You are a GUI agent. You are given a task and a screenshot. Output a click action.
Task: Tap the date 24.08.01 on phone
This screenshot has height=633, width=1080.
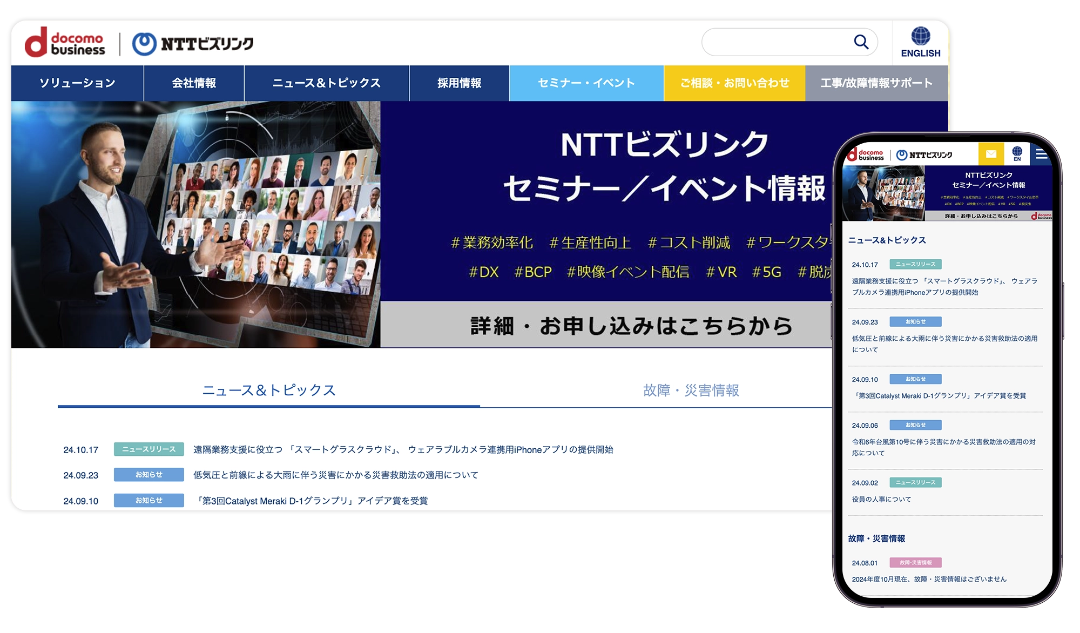coord(865,563)
